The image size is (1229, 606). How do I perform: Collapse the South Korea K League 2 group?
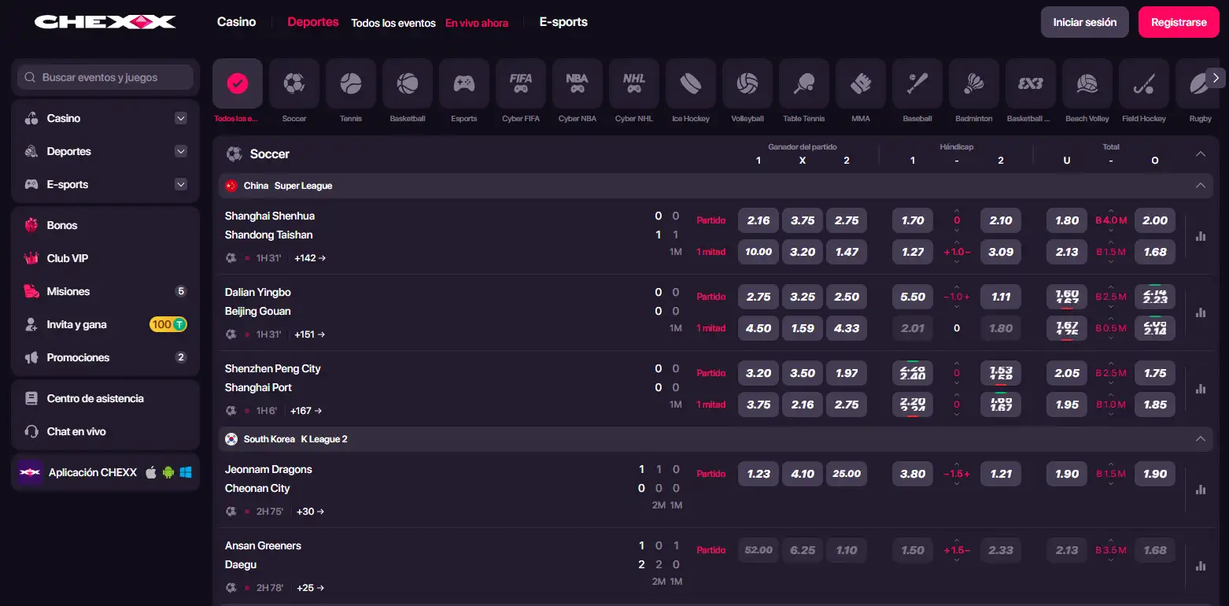tap(1201, 438)
